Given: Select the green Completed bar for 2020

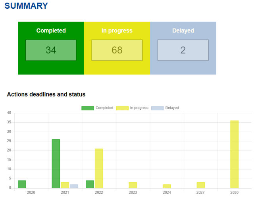Looking at the screenshot, I should coord(22,184).
